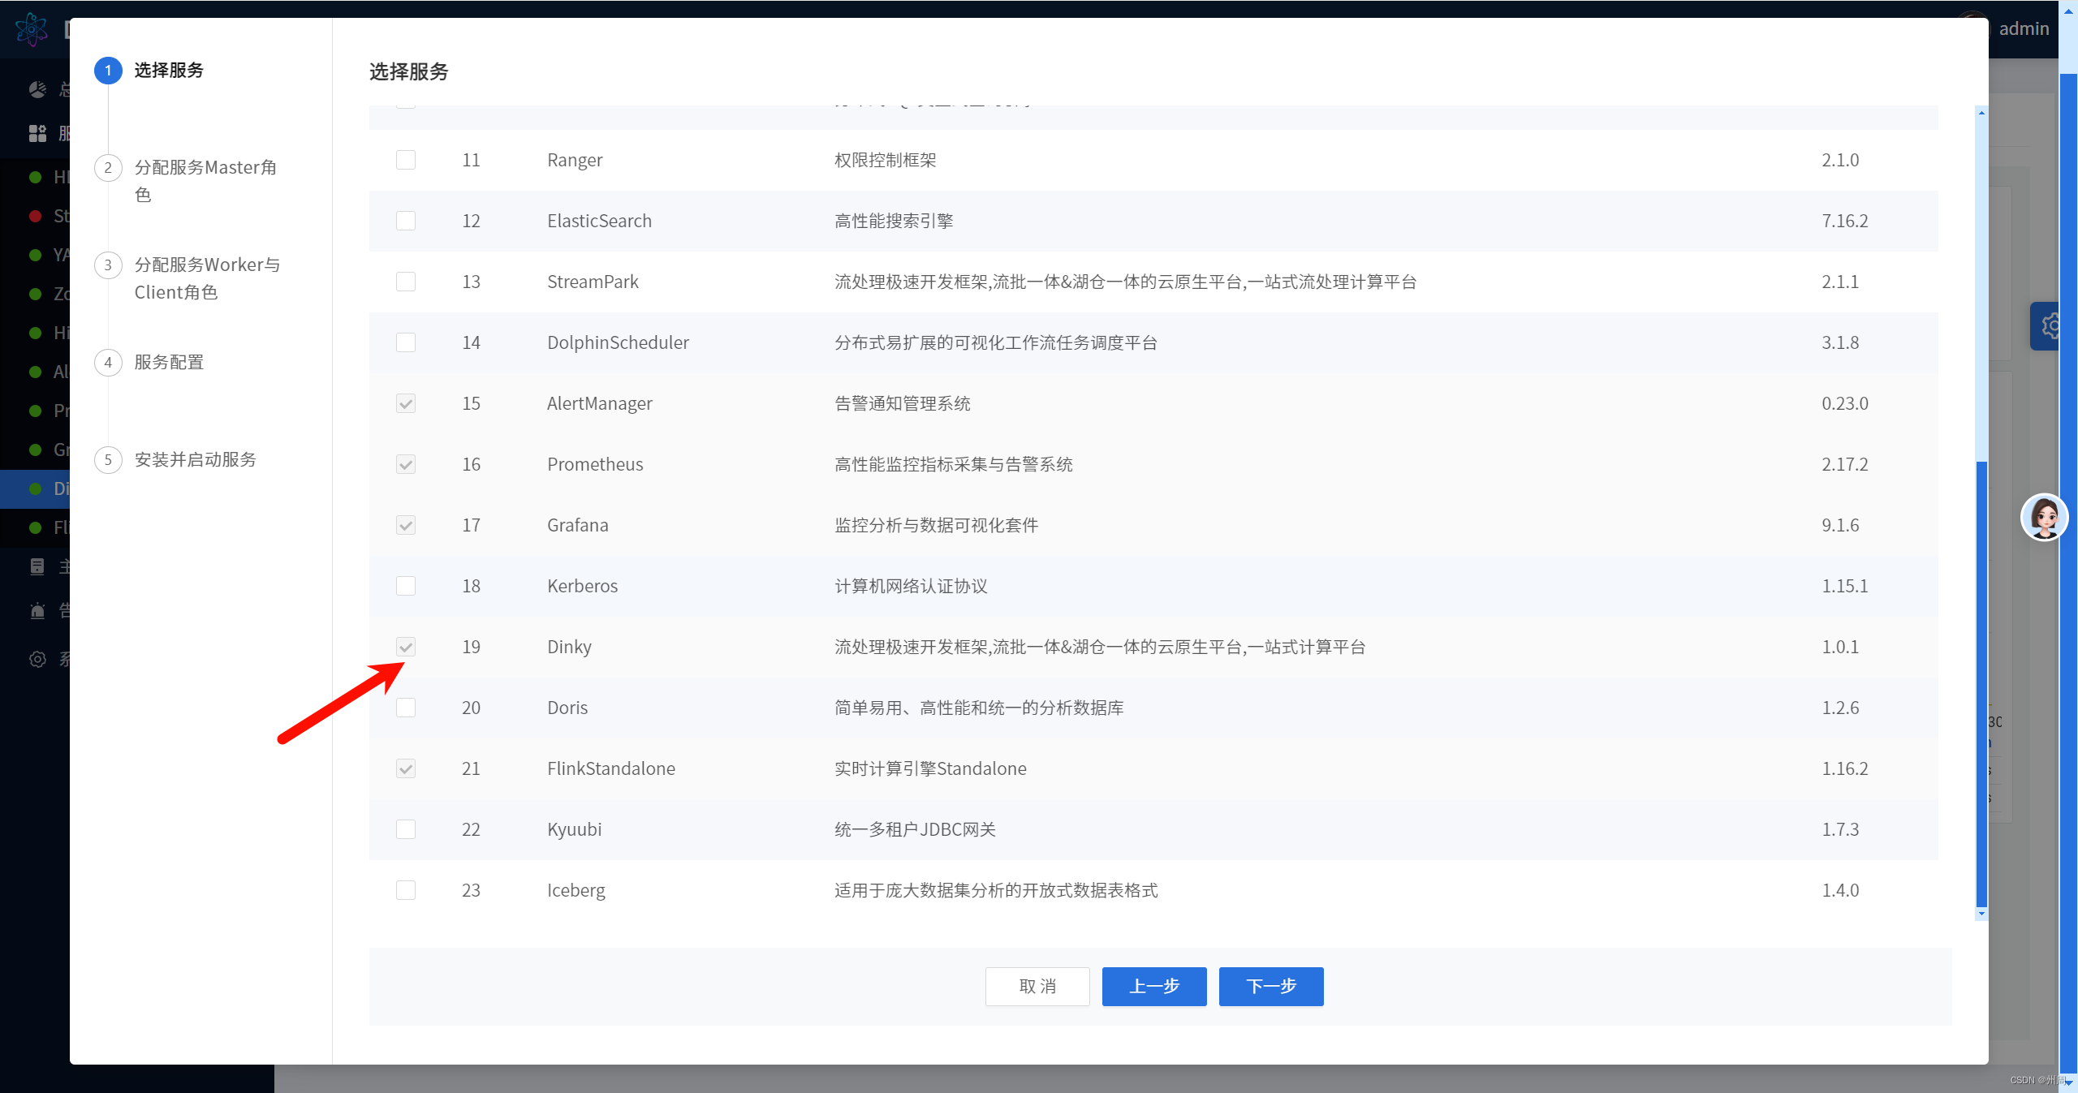This screenshot has width=2078, height=1093.
Task: Open step 3 分配服务Worker与Client角色
Action: pos(188,278)
